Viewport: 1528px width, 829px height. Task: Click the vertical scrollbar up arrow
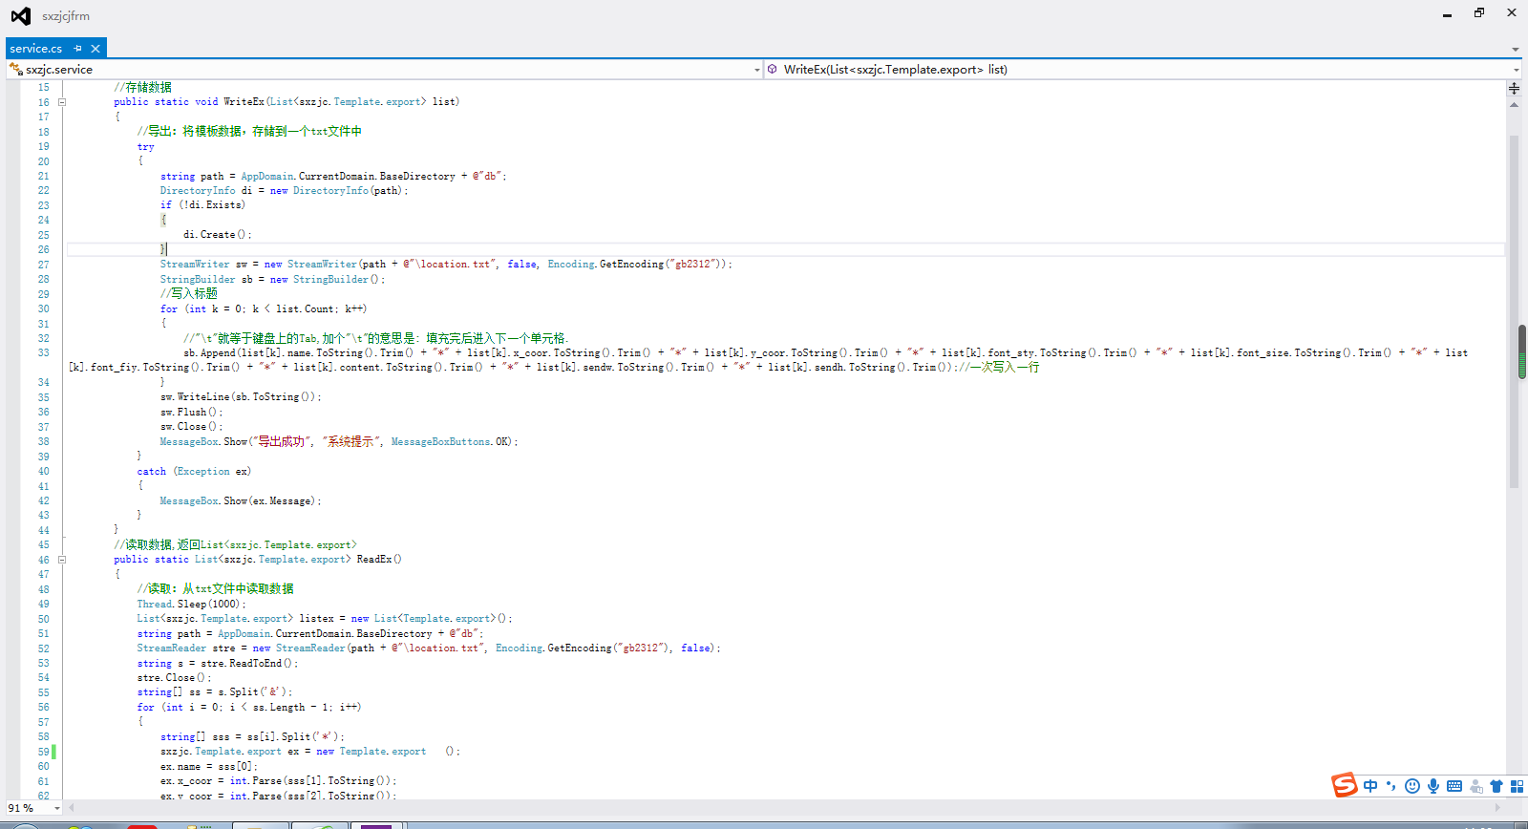[x=1514, y=105]
